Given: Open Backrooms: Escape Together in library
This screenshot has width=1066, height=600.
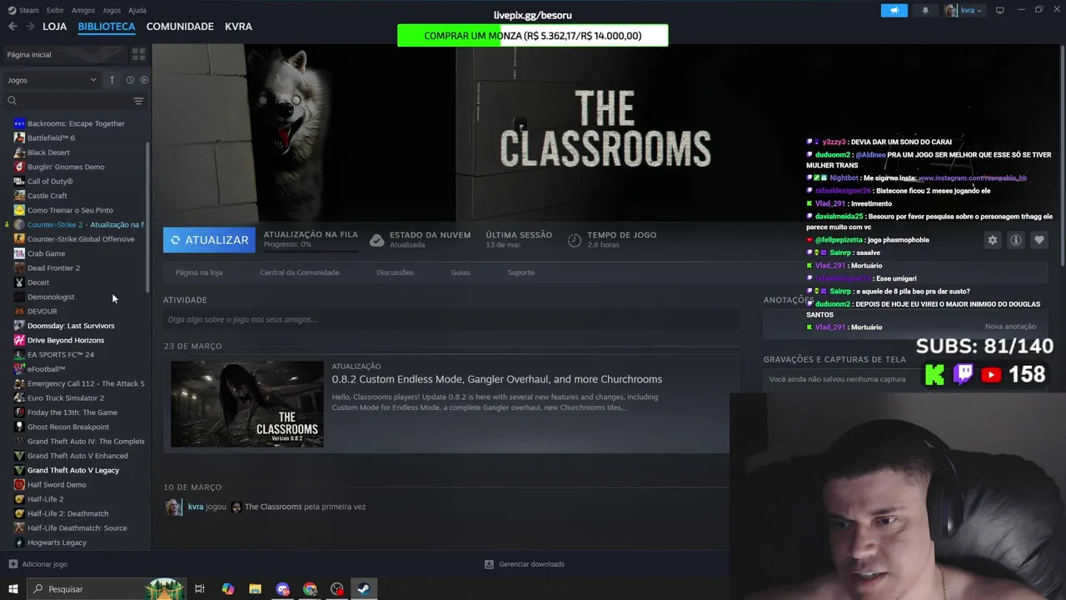Looking at the screenshot, I should [76, 123].
